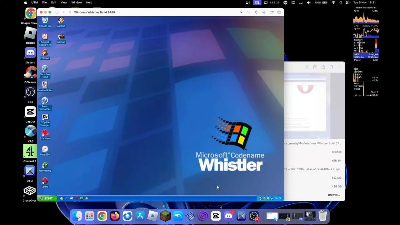The height and width of the screenshot is (225, 400).
Task: Open the Start menu in Whistler
Action: click(x=47, y=198)
